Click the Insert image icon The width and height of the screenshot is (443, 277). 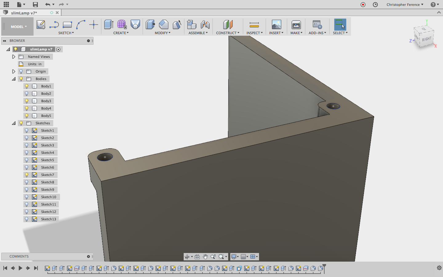[276, 25]
